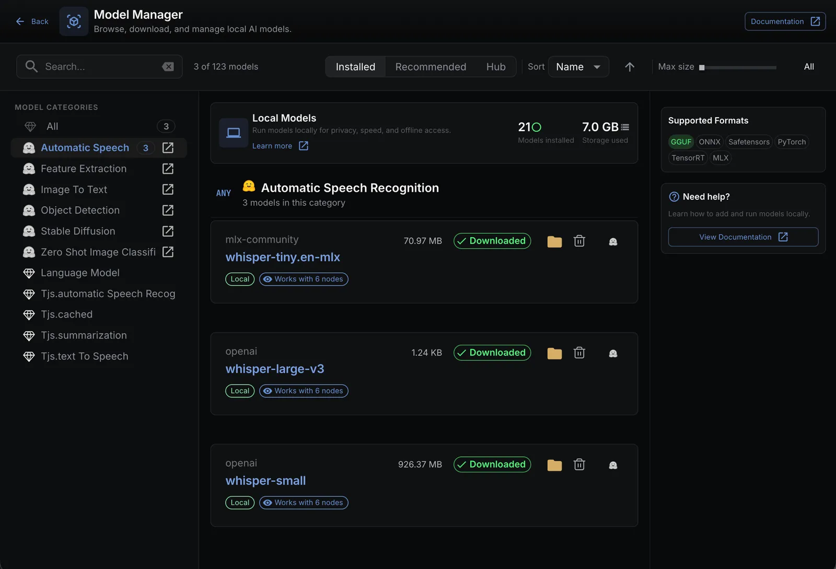
Task: Open Zero Shot Image external link icon
Action: pyautogui.click(x=168, y=252)
